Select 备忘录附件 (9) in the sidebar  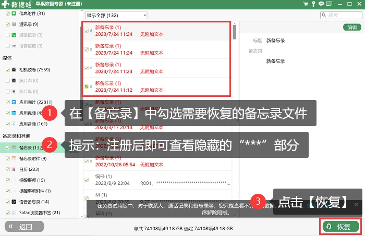(32, 158)
